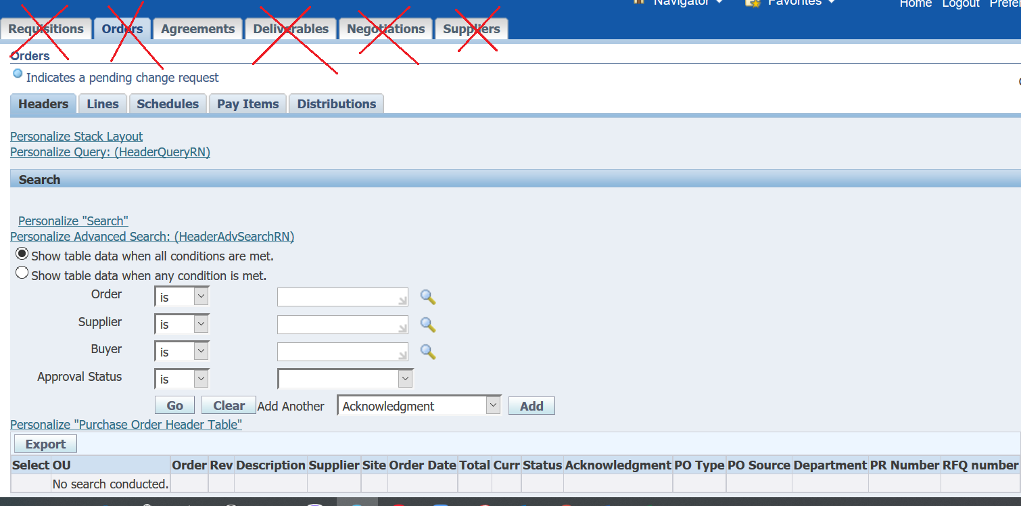Click the Favorites star icon

click(751, 3)
